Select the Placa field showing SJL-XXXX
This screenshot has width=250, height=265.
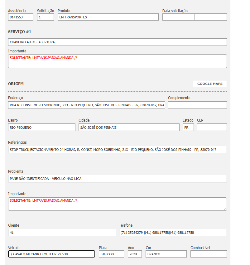coord(111,254)
